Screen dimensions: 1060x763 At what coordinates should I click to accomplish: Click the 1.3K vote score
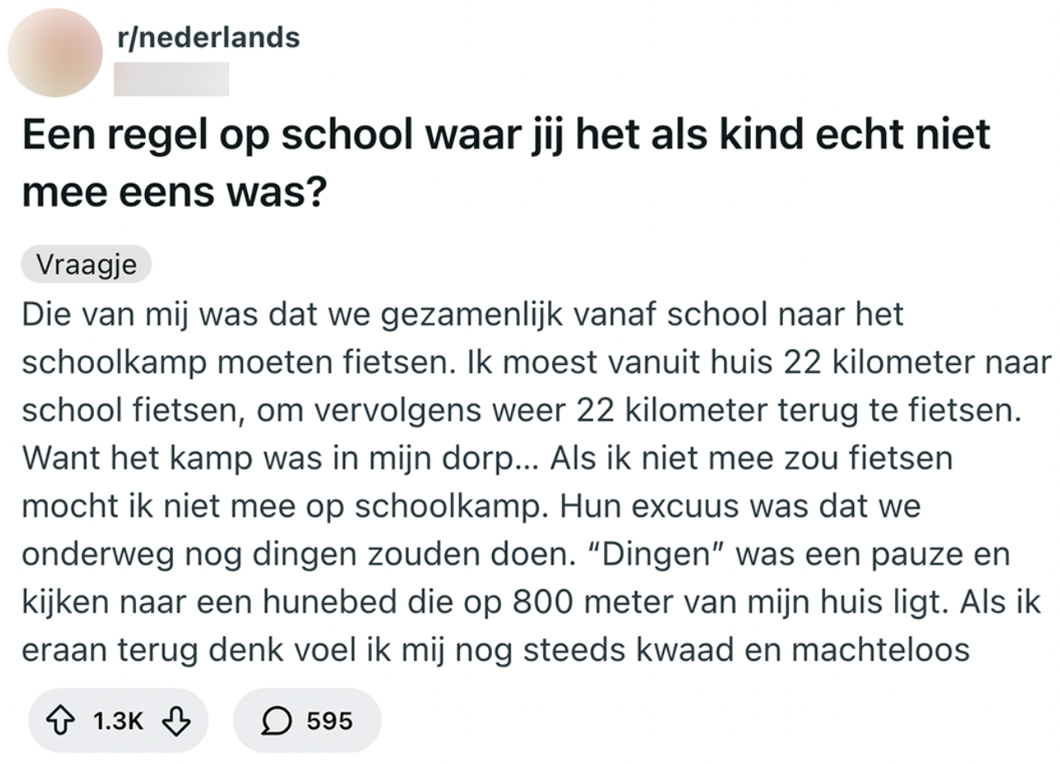click(118, 721)
